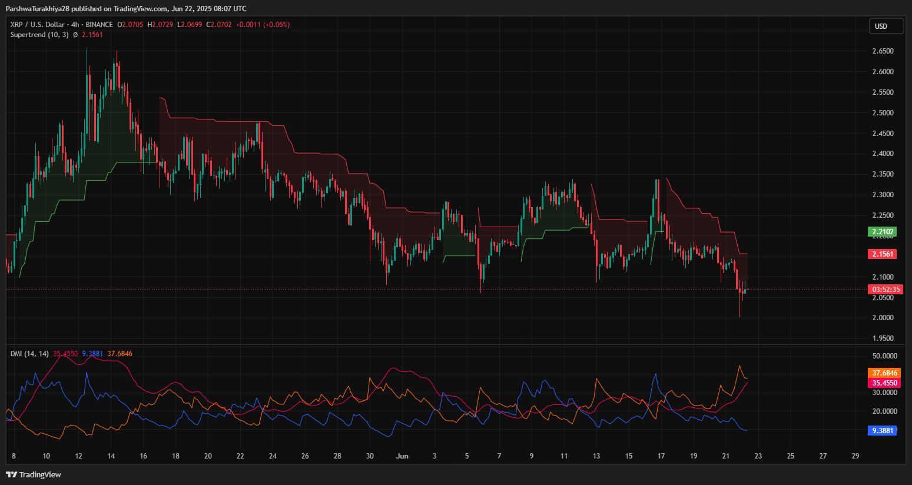Click the Jun label on the time axis
Image resolution: width=912 pixels, height=485 pixels.
[402, 456]
